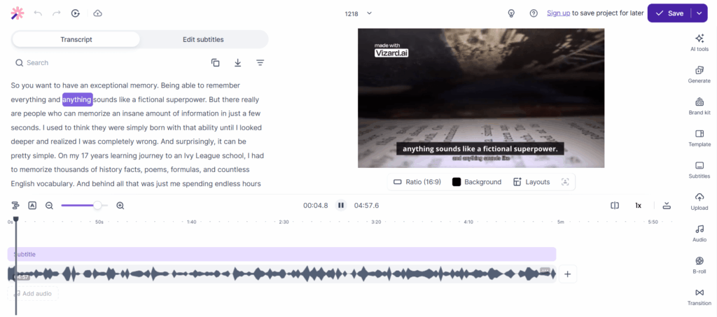This screenshot has height=317, width=717.
Task: Expand the Save options arrow
Action: (699, 13)
